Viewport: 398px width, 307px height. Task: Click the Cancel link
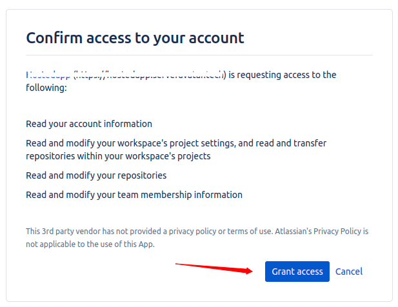[x=349, y=272]
